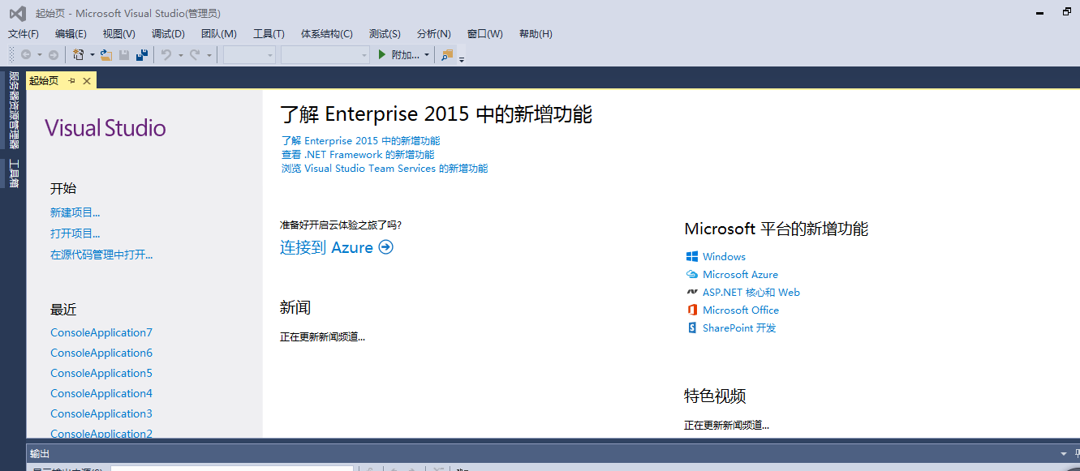This screenshot has height=471, width=1080.
Task: Open the toolbar overflow options arrow
Action: coord(462,59)
